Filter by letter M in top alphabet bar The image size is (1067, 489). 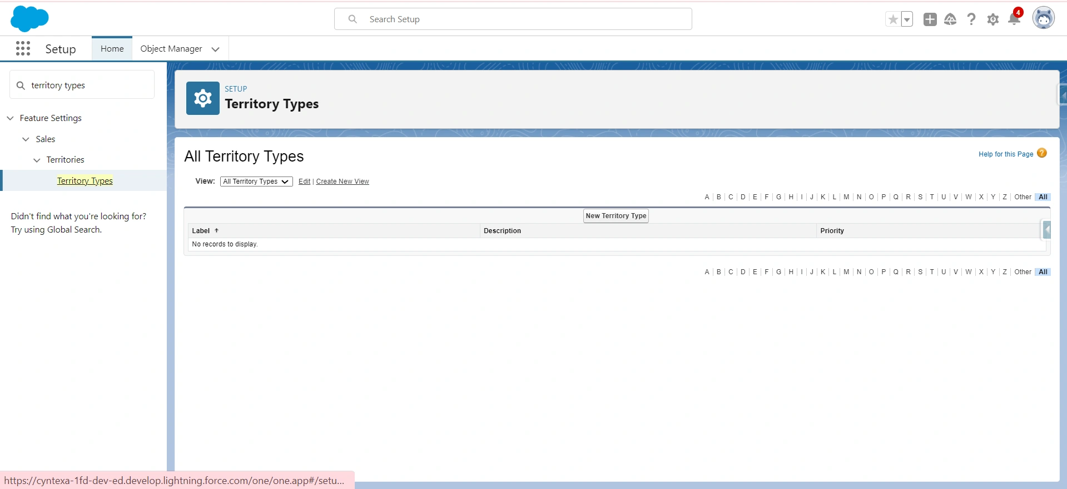[846, 197]
